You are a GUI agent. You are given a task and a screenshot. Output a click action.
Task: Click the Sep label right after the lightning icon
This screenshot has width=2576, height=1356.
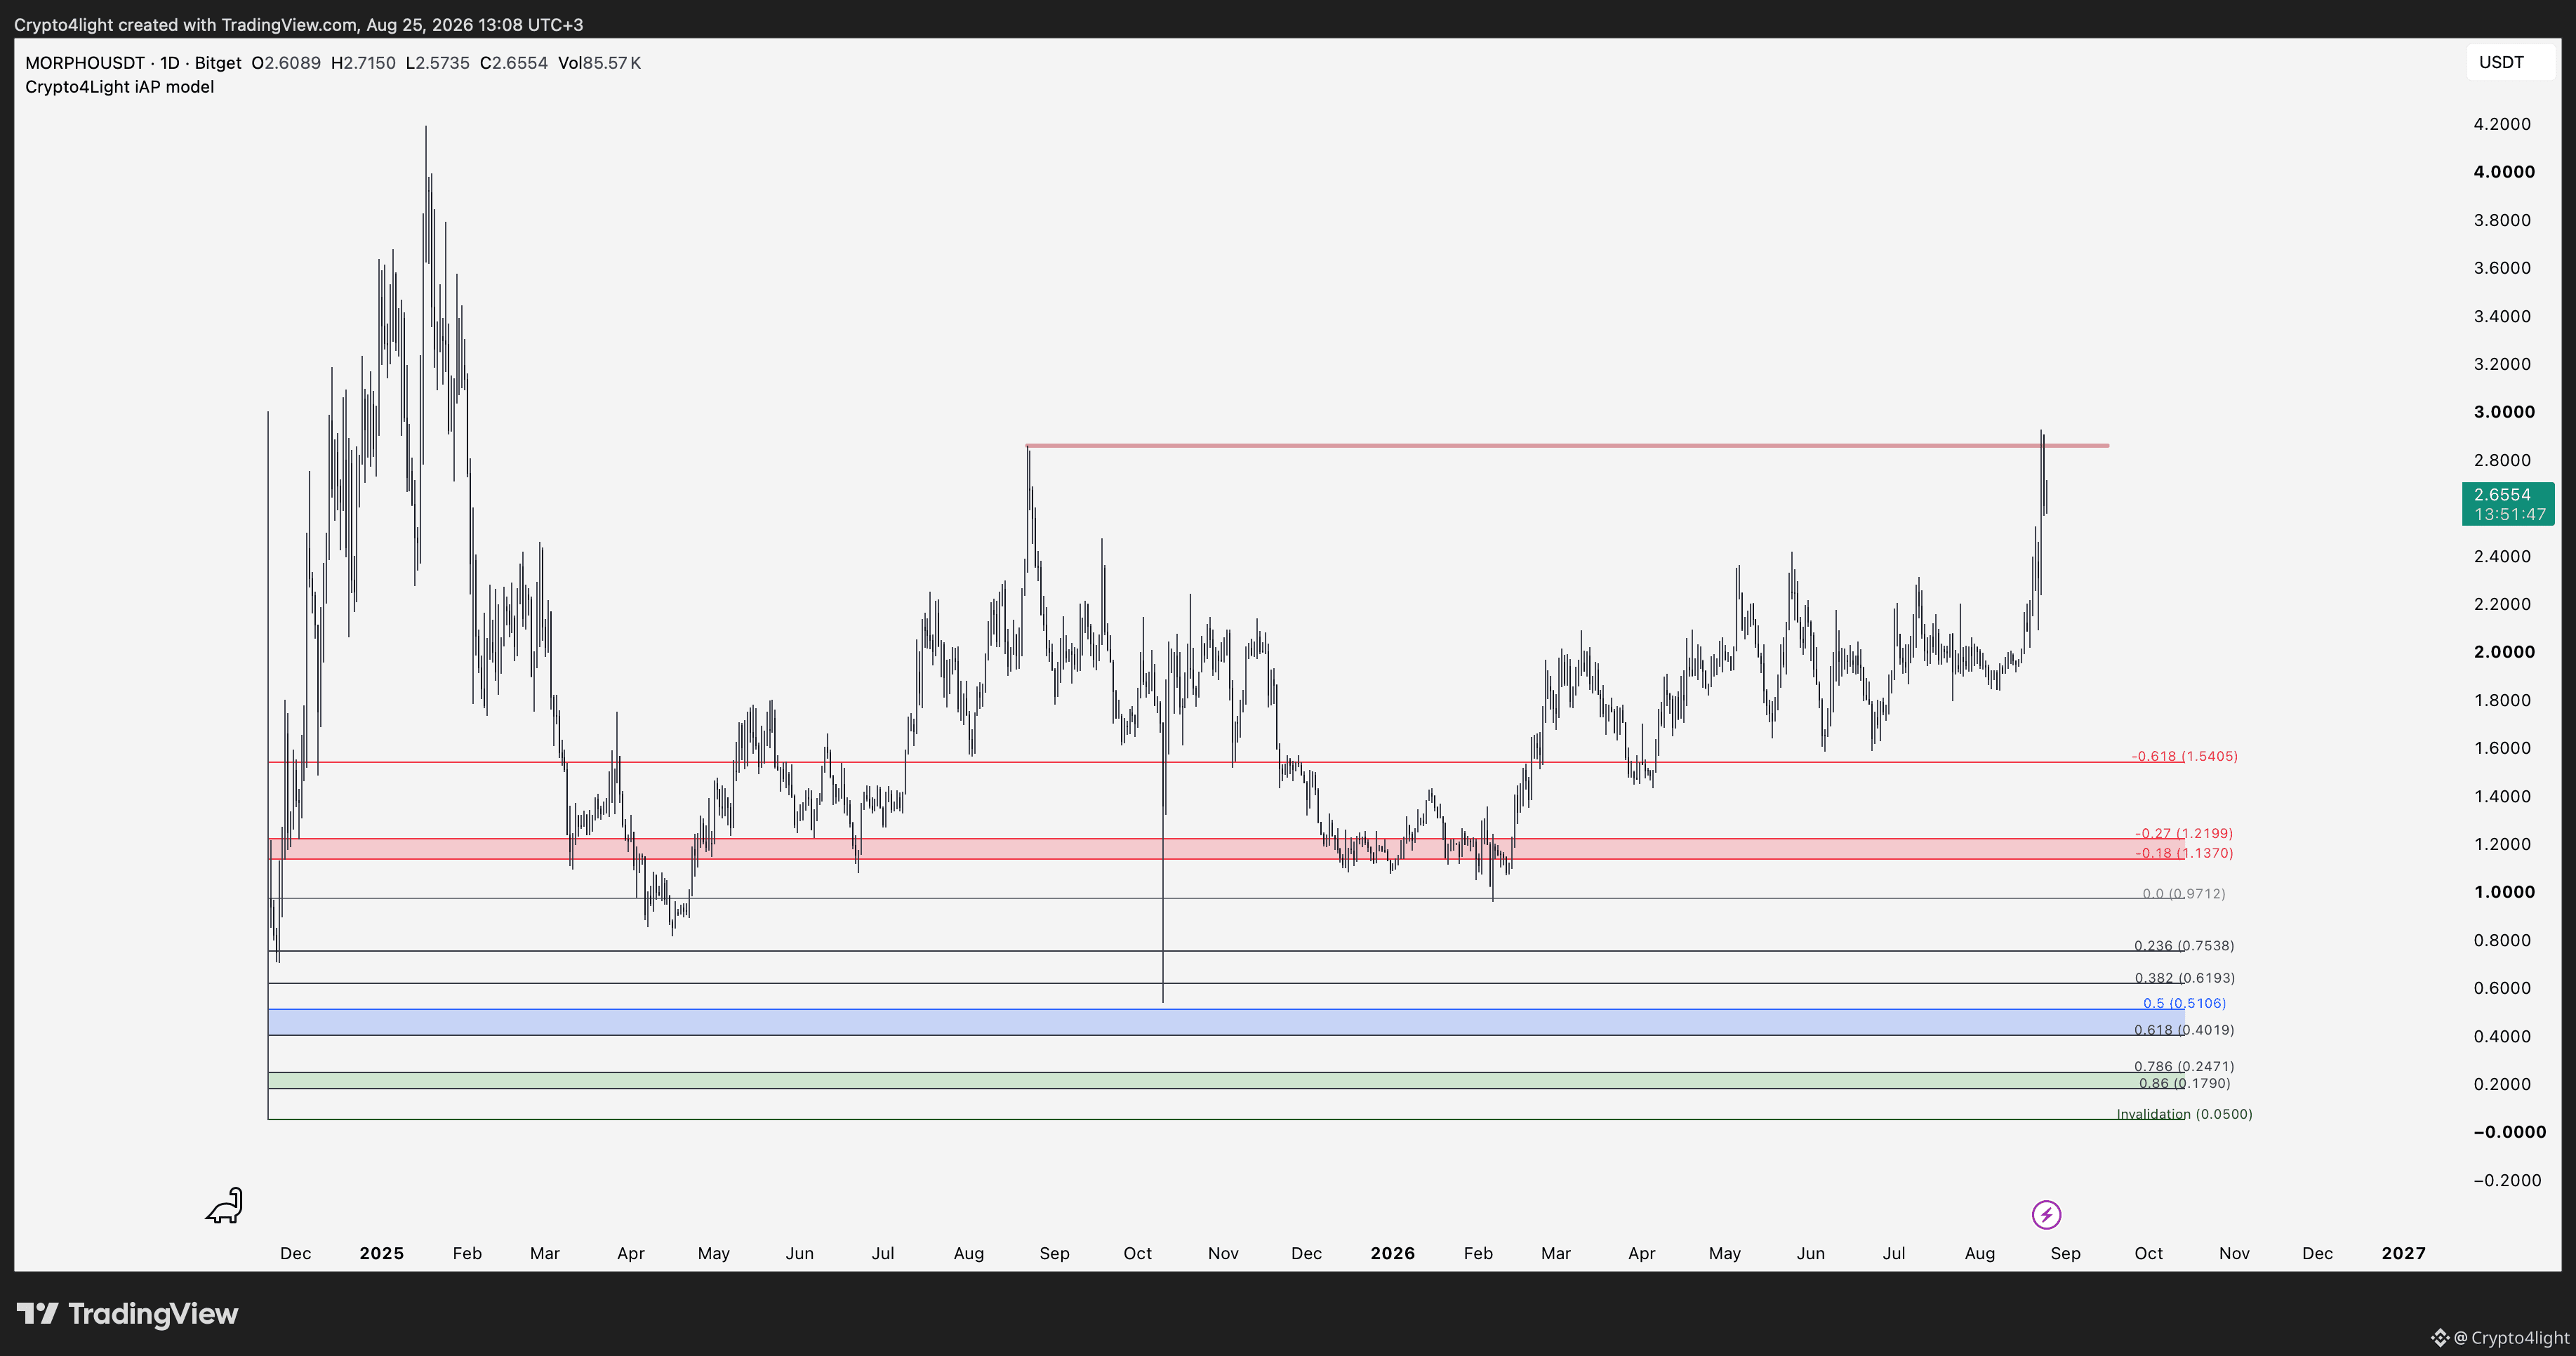pos(2065,1253)
